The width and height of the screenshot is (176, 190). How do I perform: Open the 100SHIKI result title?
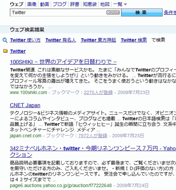click(63, 62)
